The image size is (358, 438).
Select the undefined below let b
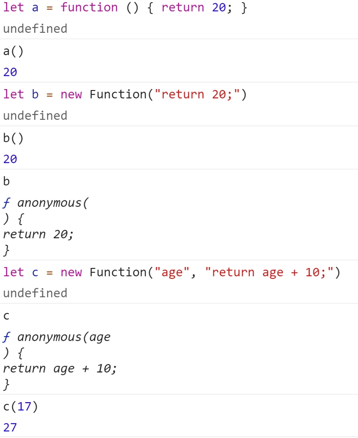point(35,116)
